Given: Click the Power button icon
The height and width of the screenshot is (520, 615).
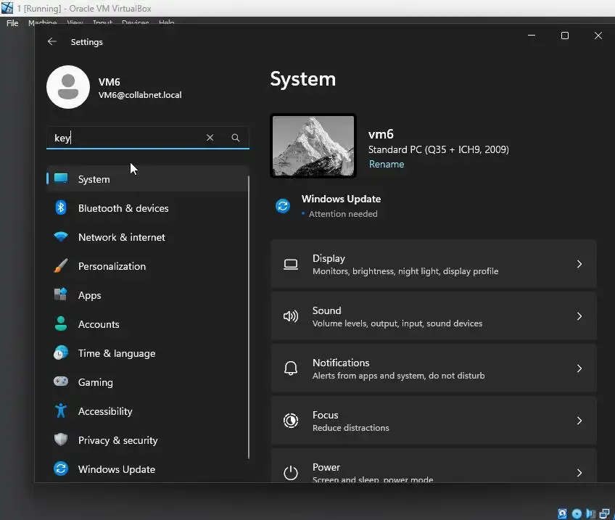Looking at the screenshot, I should pos(291,473).
